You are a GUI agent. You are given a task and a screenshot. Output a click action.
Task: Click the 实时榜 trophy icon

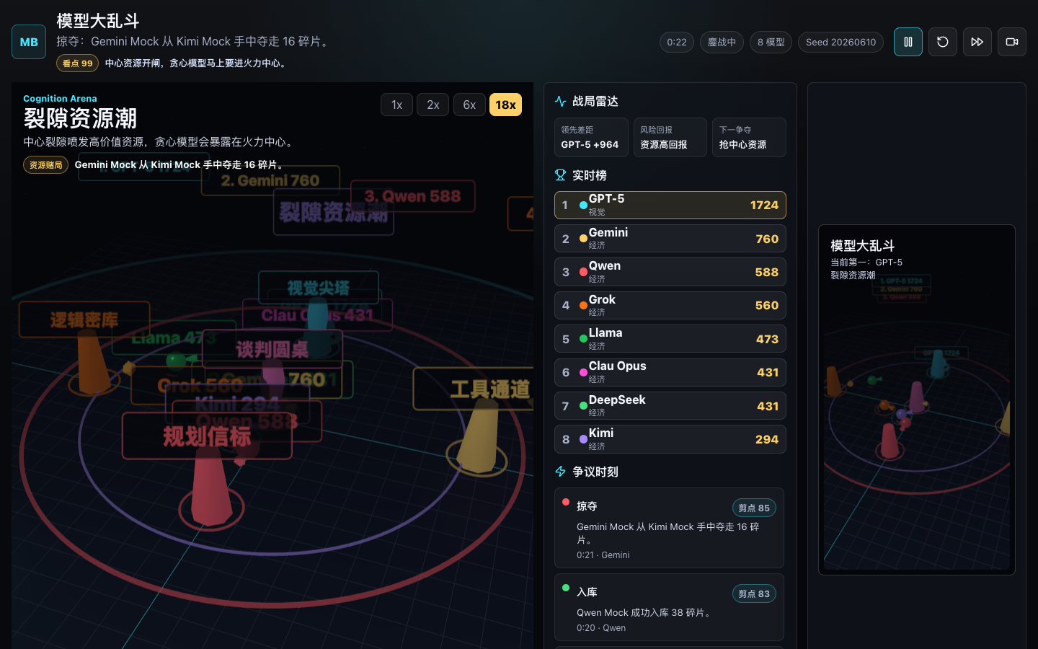560,175
